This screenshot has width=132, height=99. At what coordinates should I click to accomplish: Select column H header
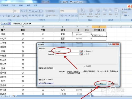(99, 27)
